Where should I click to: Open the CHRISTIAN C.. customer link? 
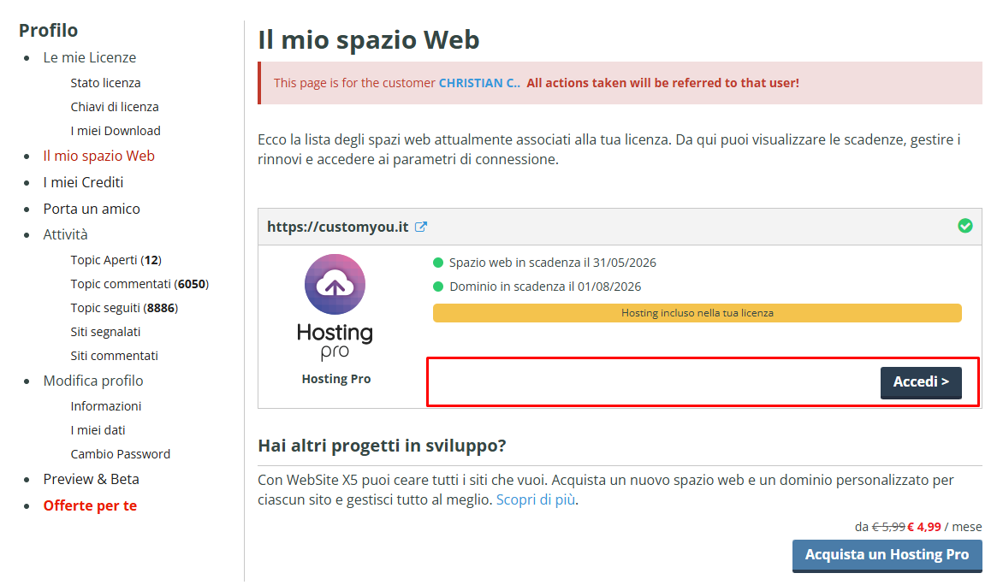(478, 83)
